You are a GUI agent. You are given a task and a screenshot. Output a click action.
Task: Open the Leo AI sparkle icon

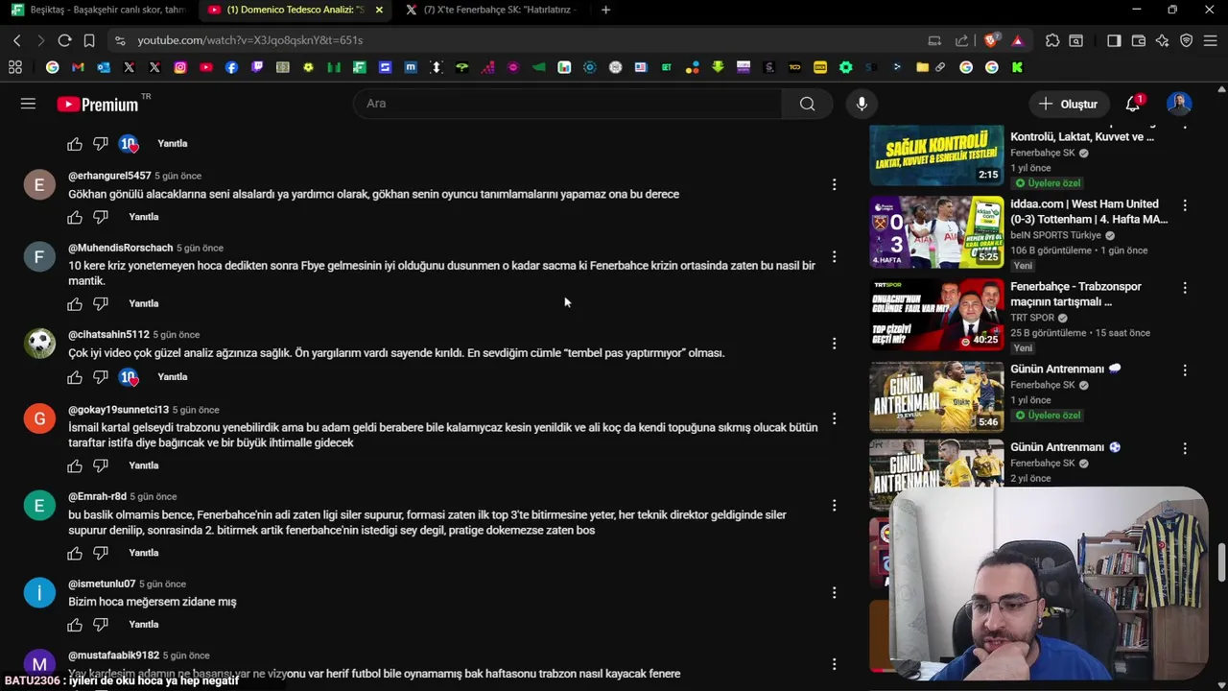tap(1163, 40)
